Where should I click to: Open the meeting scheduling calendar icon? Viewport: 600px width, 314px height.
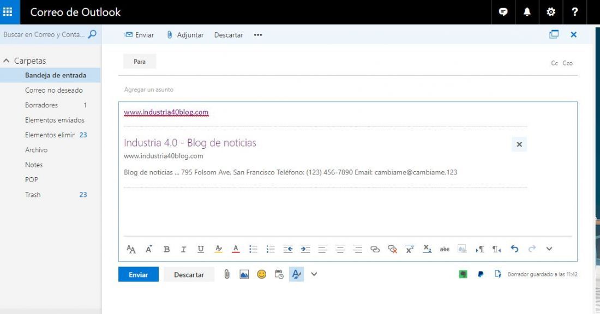click(279, 274)
